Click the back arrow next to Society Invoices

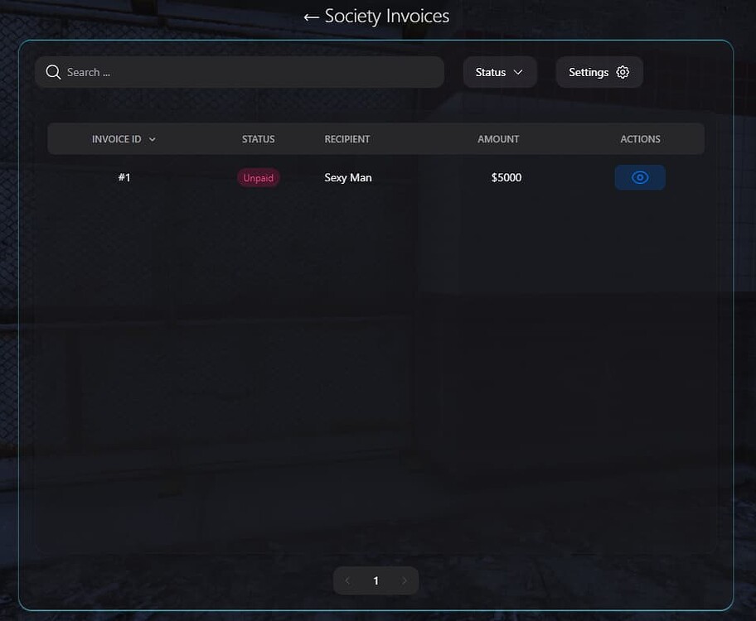[313, 16]
